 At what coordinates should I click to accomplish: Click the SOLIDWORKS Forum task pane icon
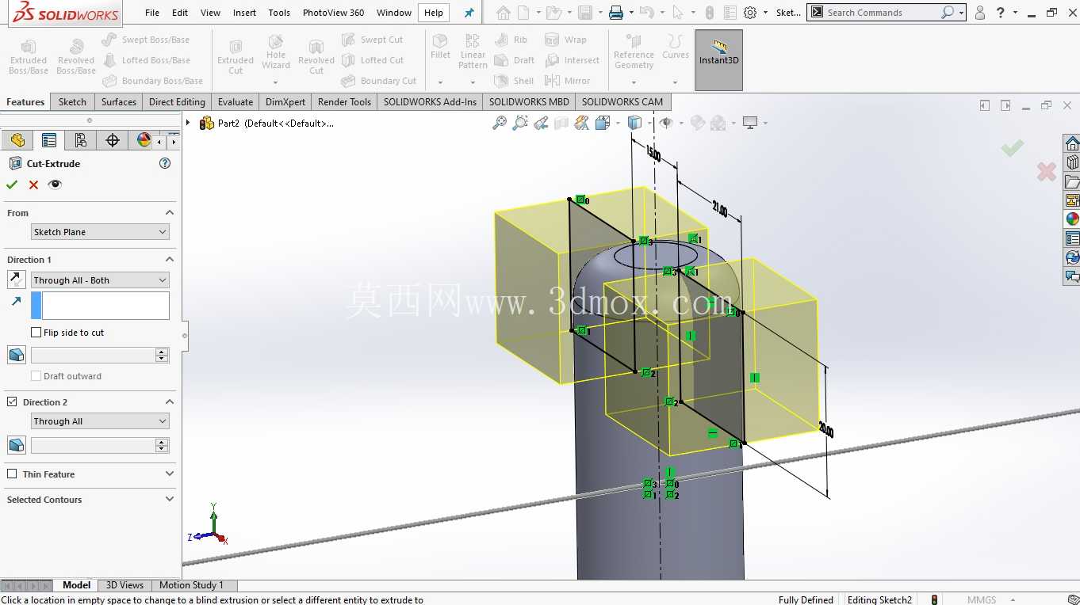1072,276
